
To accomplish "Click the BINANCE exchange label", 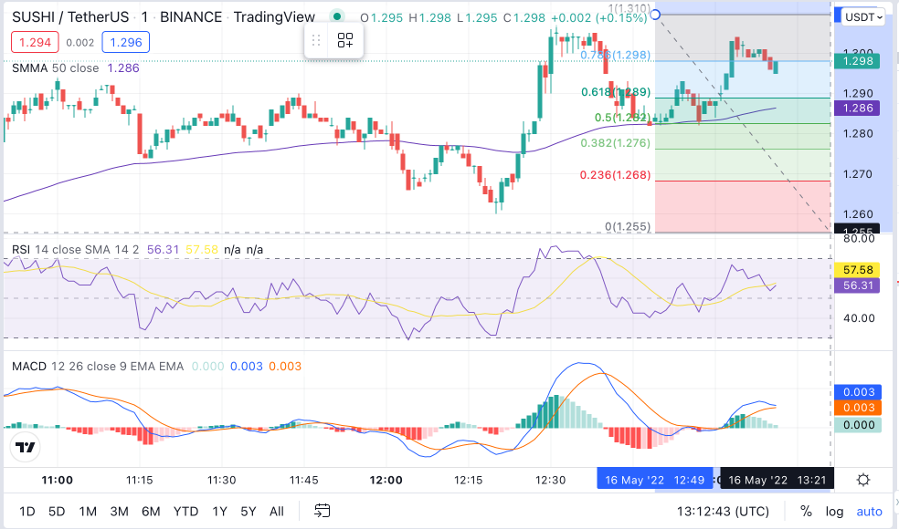I will pyautogui.click(x=191, y=17).
